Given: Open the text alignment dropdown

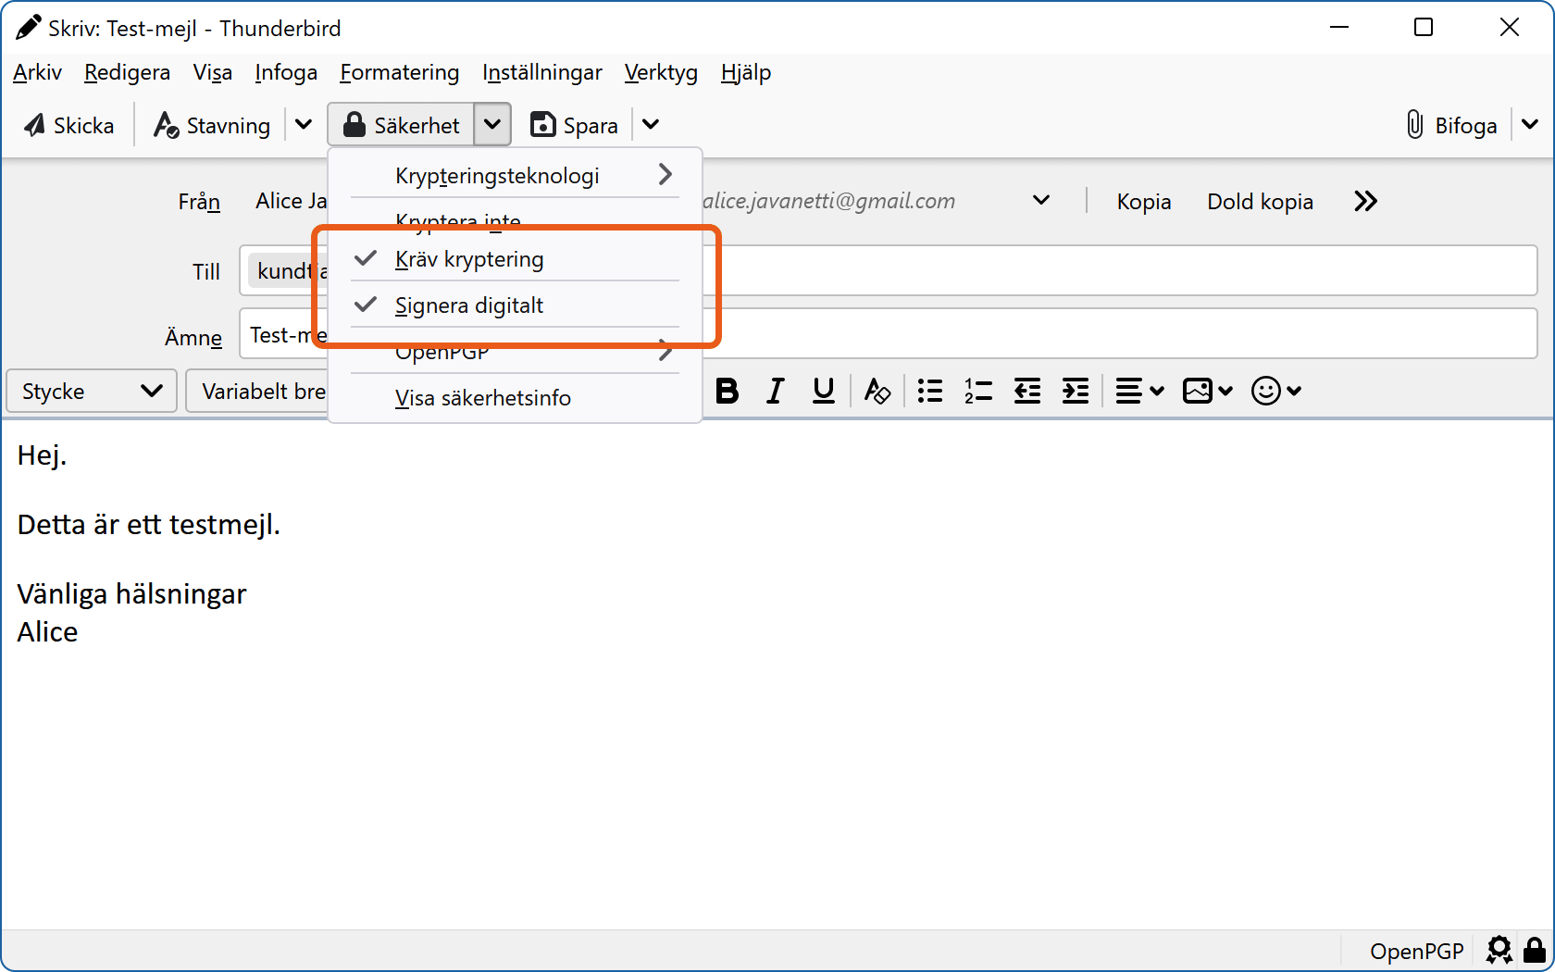Looking at the screenshot, I should 1139,391.
